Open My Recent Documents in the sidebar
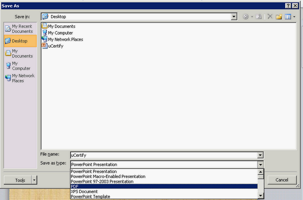303x200 pixels. [x=19, y=29]
